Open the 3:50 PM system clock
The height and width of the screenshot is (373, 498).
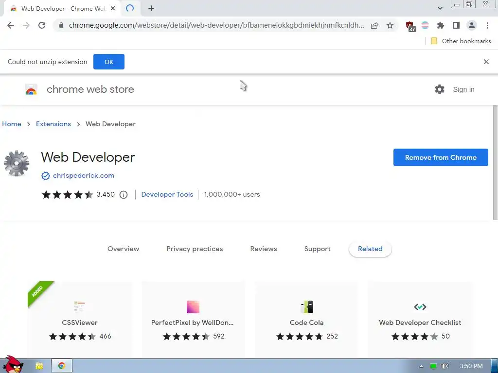471,366
